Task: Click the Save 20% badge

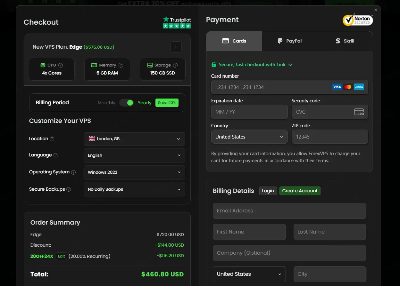Action: 167,103
